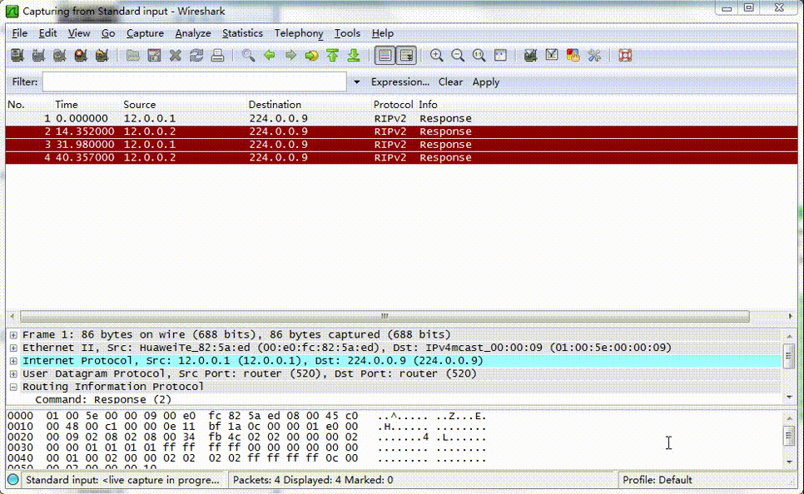
Task: Open the Telephony menu
Action: coord(299,33)
